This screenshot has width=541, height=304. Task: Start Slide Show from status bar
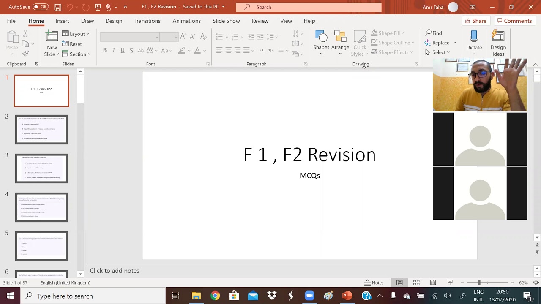[450, 282]
